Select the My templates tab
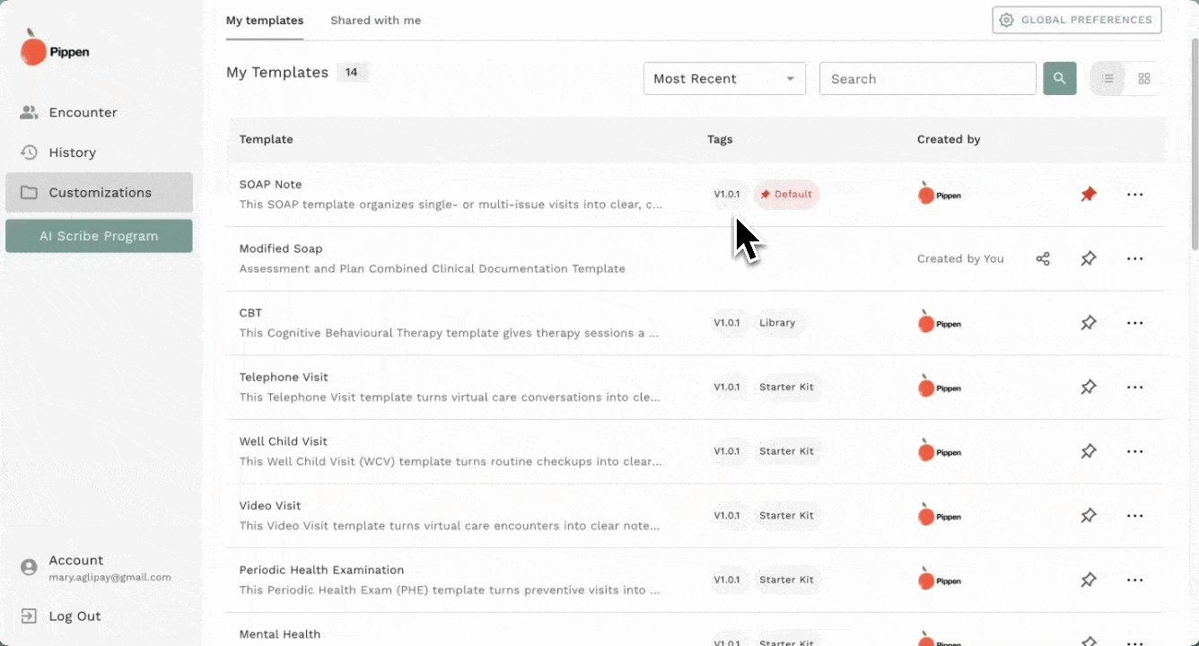Viewport: 1199px width, 646px height. 265,21
